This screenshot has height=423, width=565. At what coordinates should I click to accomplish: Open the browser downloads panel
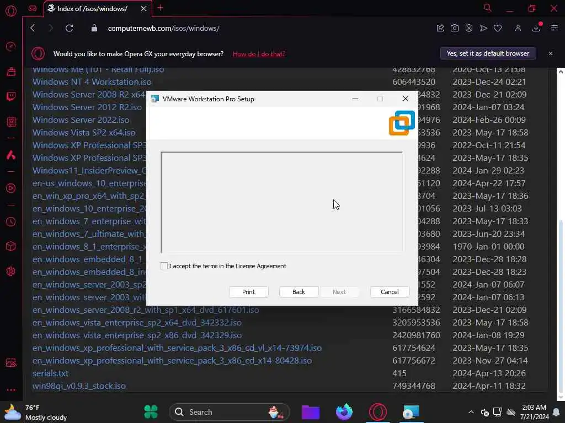[x=536, y=28]
